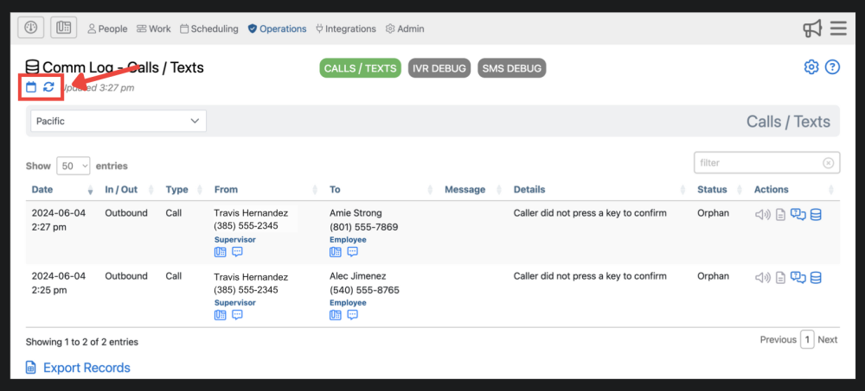This screenshot has height=391, width=865.
Task: Open the hamburger menu
Action: [838, 28]
